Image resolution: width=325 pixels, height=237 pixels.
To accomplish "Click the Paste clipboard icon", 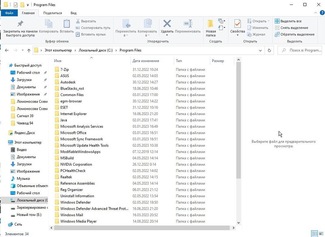I will (x=67, y=23).
